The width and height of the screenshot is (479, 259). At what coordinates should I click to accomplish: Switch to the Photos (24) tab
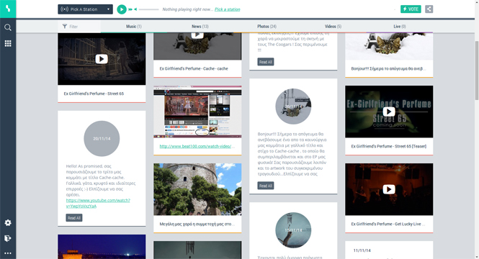point(267,27)
